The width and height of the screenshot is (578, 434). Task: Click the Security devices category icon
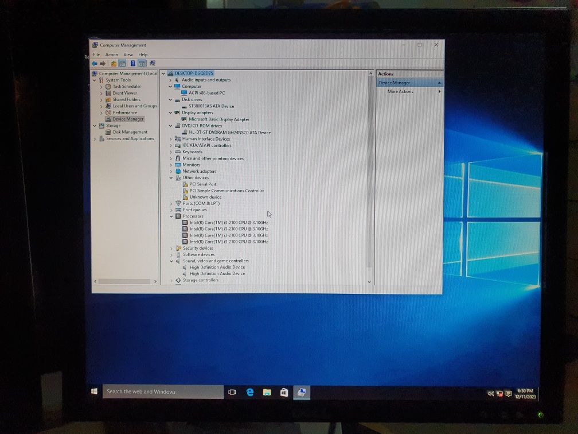178,249
